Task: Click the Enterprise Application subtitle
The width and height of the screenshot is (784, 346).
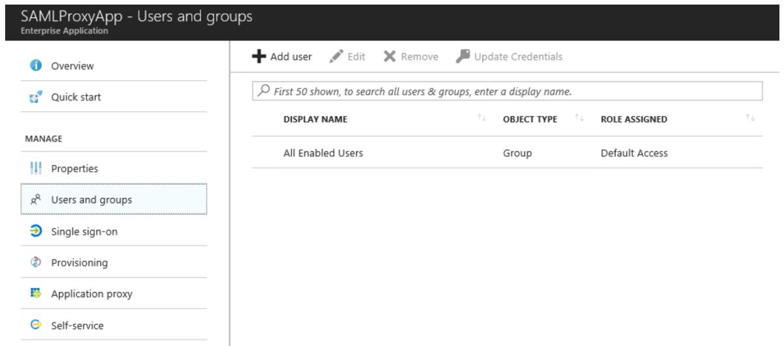Action: pyautogui.click(x=65, y=31)
